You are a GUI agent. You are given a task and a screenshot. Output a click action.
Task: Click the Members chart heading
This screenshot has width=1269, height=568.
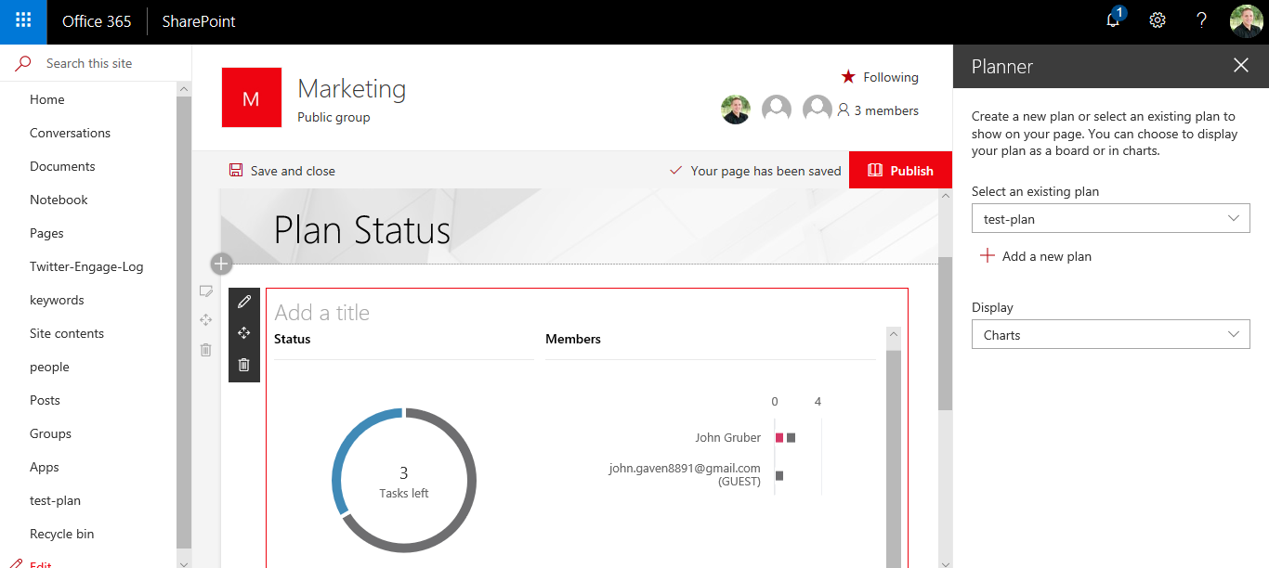point(573,339)
